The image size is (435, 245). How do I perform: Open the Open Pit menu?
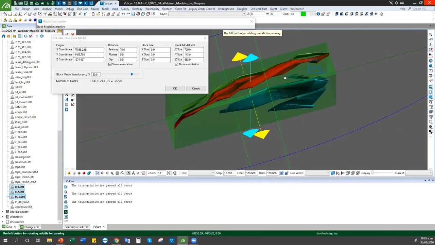pos(180,9)
